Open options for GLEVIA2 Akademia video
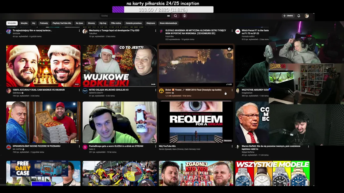This screenshot has width=344, height=193. coord(232,31)
